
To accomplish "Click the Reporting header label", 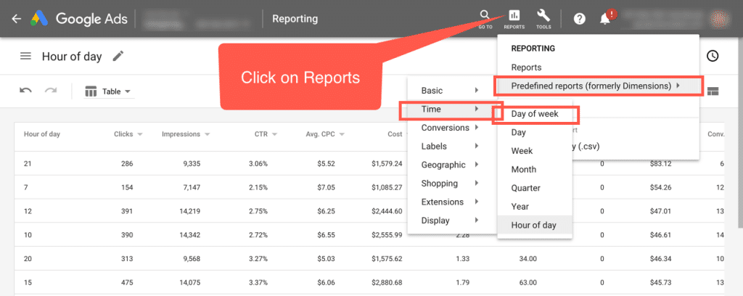I will tap(295, 19).
